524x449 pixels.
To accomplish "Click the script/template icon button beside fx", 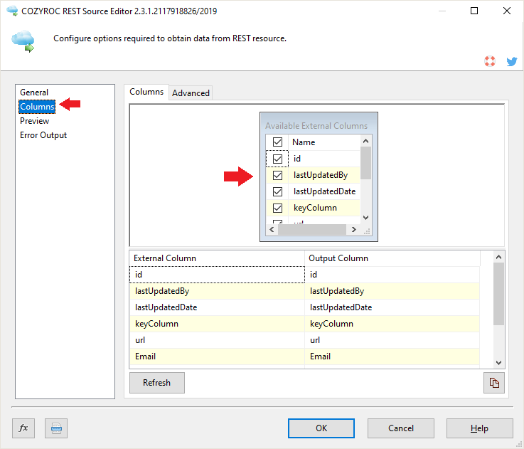I will (x=56, y=428).
